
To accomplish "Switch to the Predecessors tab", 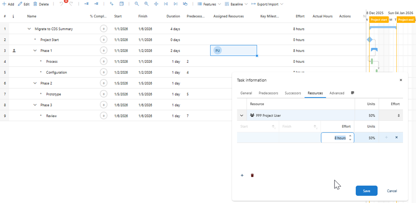I will (268, 93).
